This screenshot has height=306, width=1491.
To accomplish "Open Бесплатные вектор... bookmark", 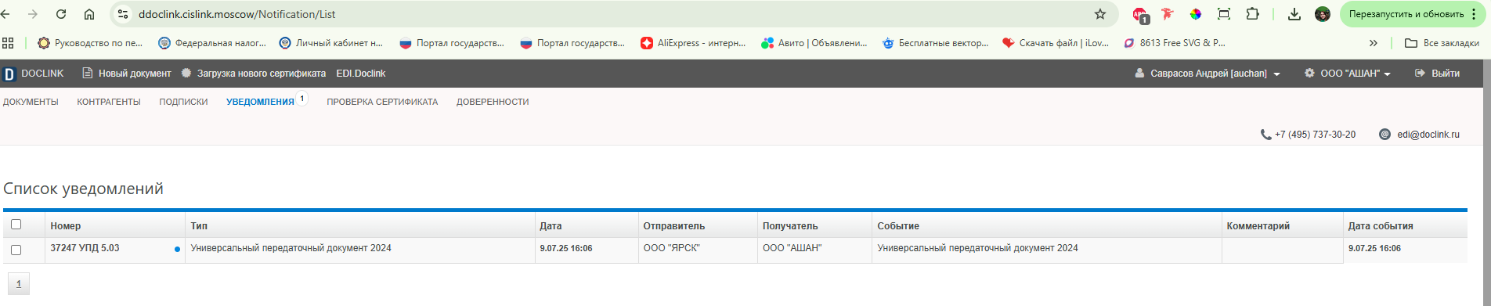I will [935, 43].
